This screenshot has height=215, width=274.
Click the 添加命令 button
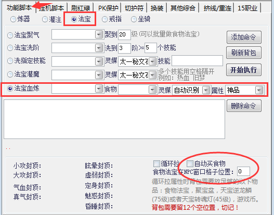click(244, 37)
